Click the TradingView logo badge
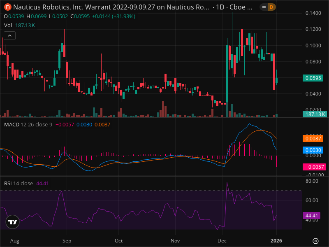 13,222
